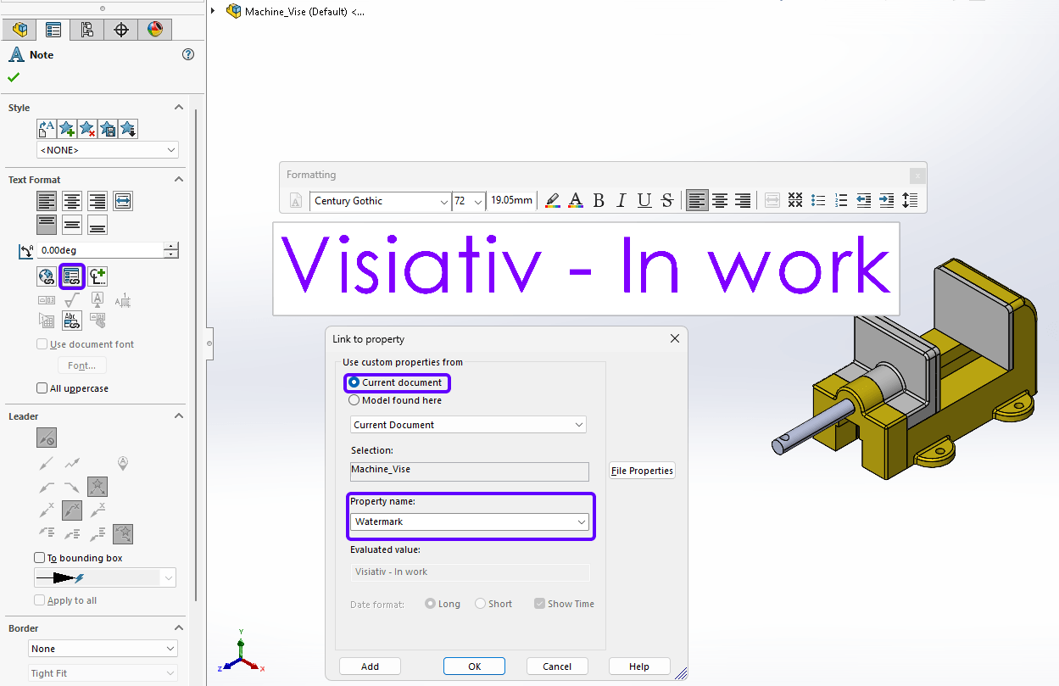Screen dimensions: 1059x686
Task: Select Center Align in Text Format panel
Action: tap(72, 201)
